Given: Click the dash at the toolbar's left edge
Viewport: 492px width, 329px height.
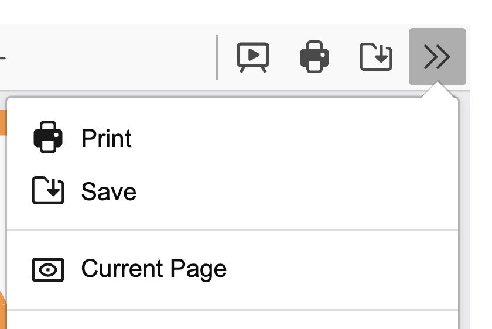Looking at the screenshot, I should click(2, 58).
